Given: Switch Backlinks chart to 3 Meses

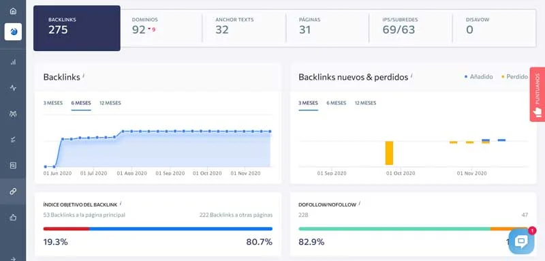Looking at the screenshot, I should (53, 103).
